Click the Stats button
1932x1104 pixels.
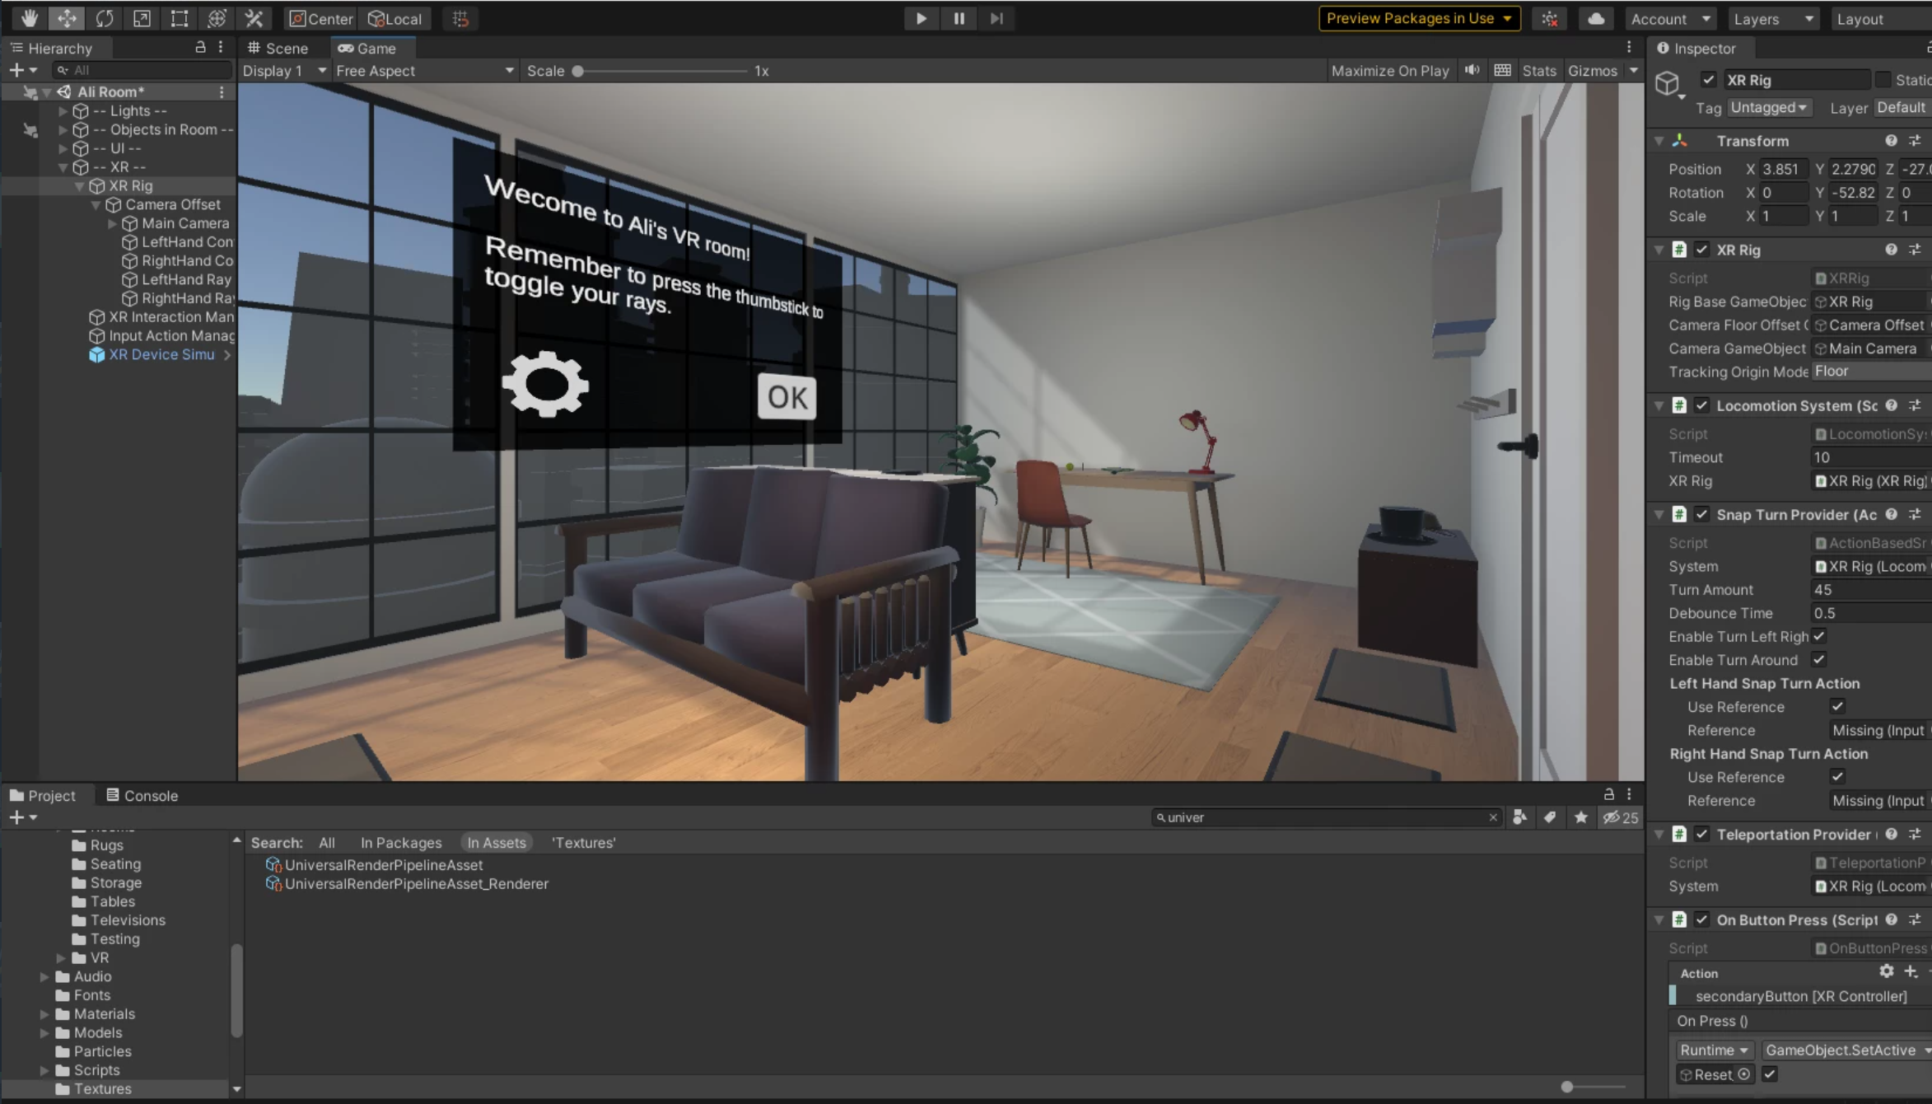click(x=1538, y=71)
